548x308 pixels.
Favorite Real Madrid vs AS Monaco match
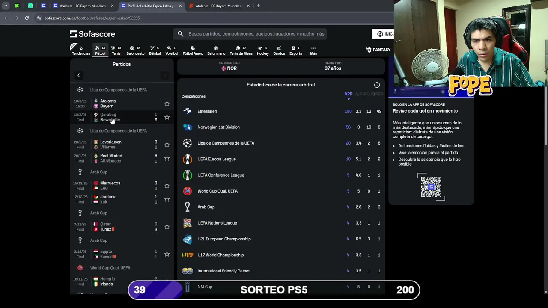coord(167,158)
